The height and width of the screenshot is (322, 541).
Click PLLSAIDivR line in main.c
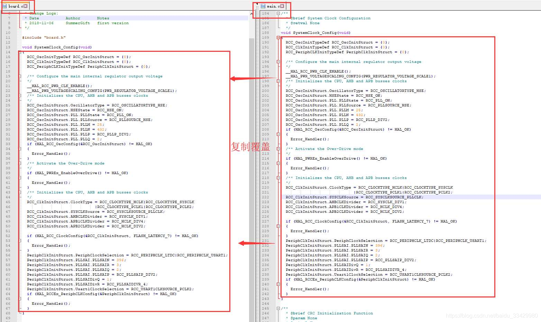tap(346, 269)
